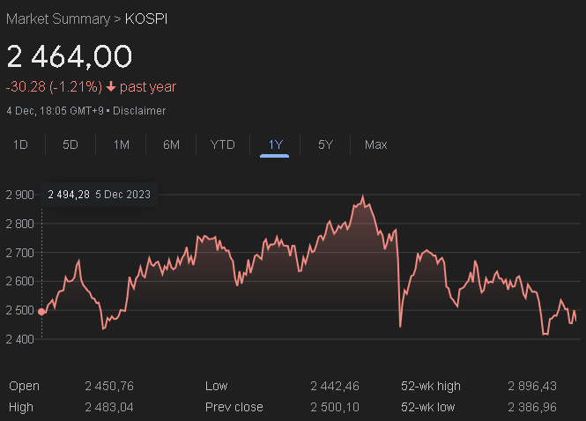This screenshot has width=586, height=421.
Task: Click the latest point at the chart's right end
Action: click(575, 320)
